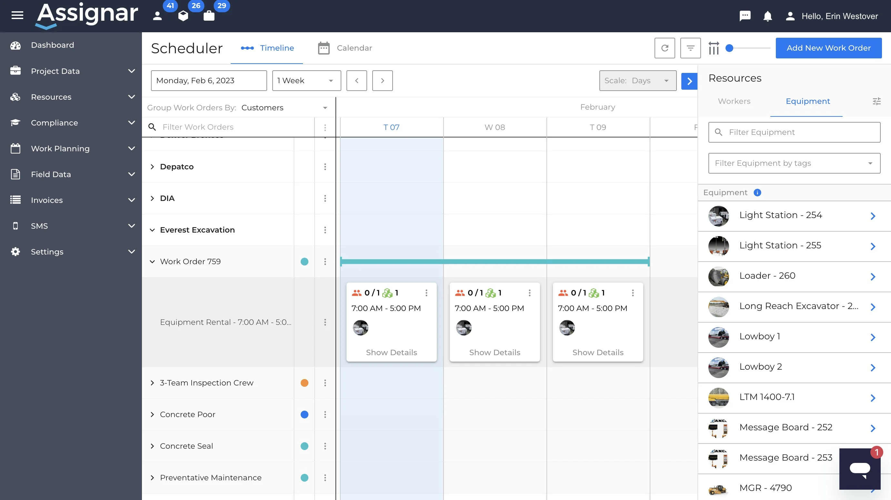The image size is (891, 500).
Task: Open the chat messages icon
Action: click(x=745, y=16)
